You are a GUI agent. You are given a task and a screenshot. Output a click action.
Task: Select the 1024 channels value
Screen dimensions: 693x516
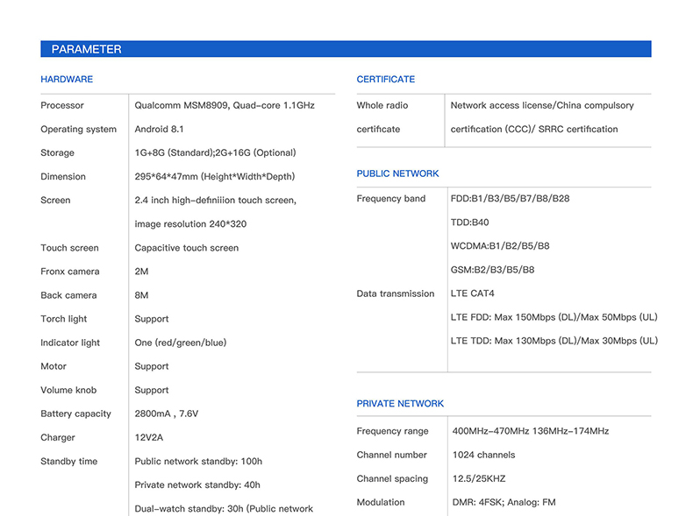pyautogui.click(x=483, y=456)
